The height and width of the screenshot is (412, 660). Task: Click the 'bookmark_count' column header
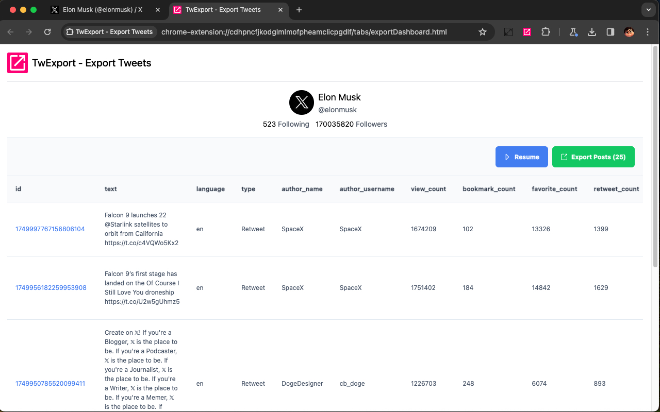489,189
